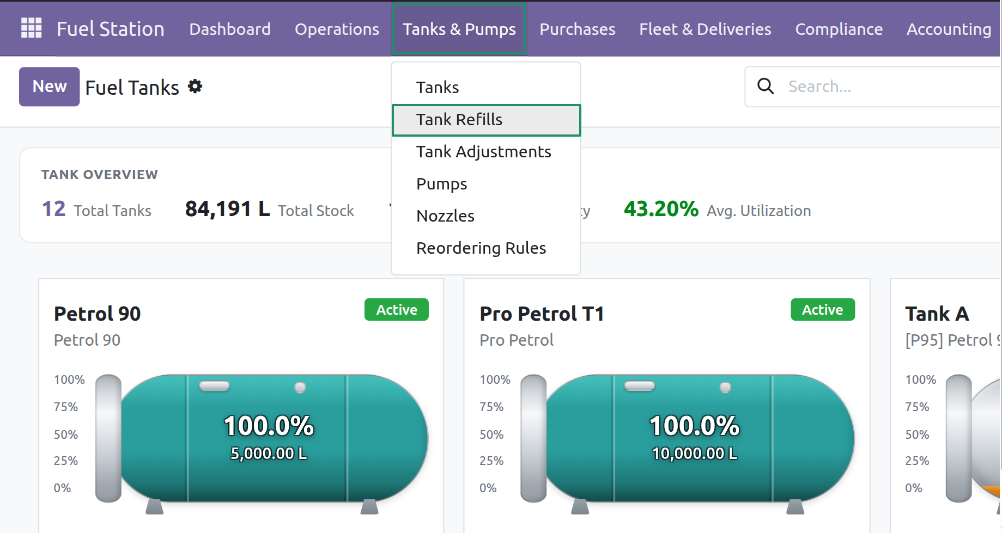Open the Dashboard menu

(230, 29)
